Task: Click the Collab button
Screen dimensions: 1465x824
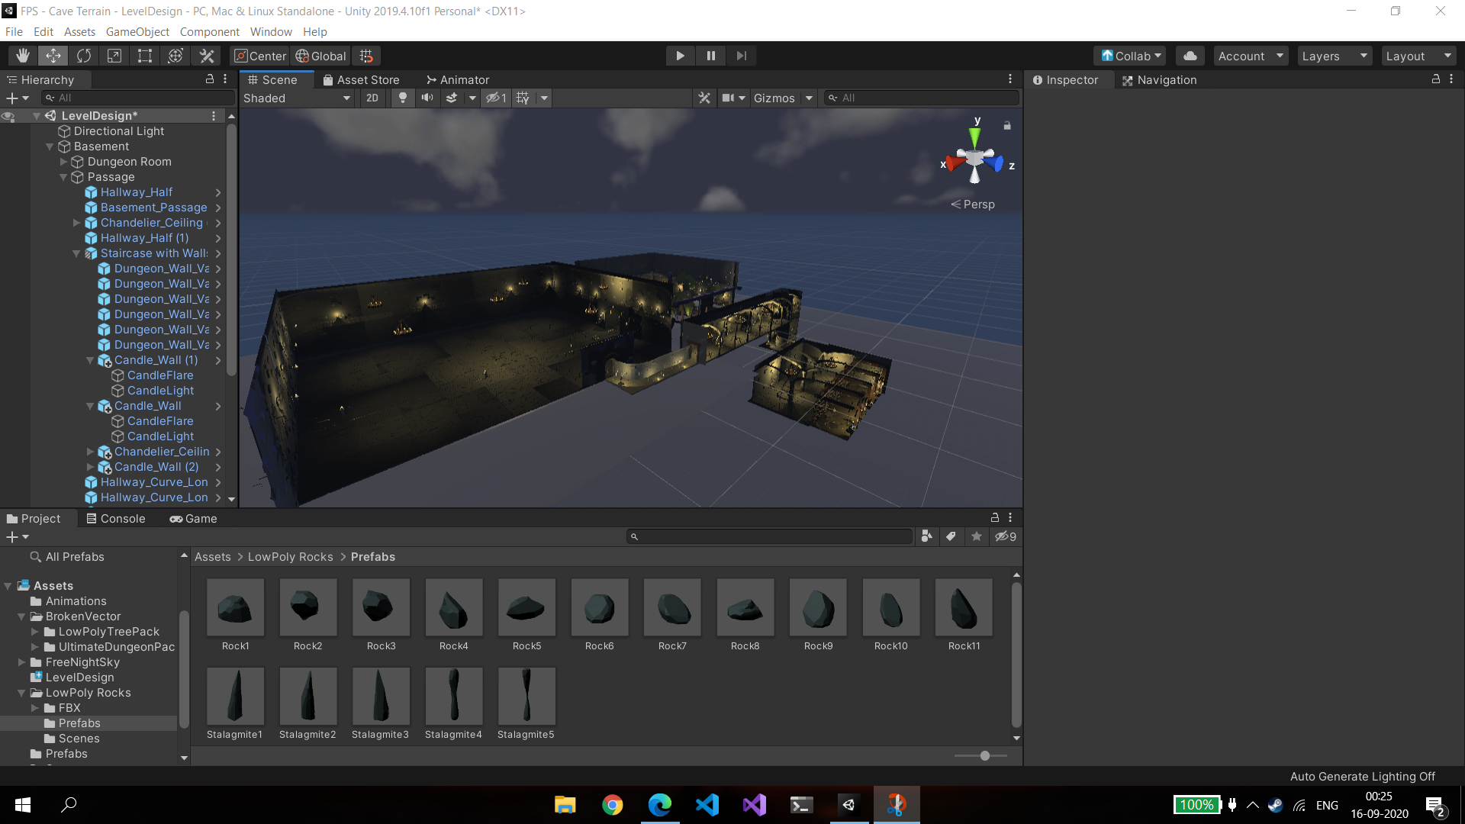Action: coord(1130,56)
